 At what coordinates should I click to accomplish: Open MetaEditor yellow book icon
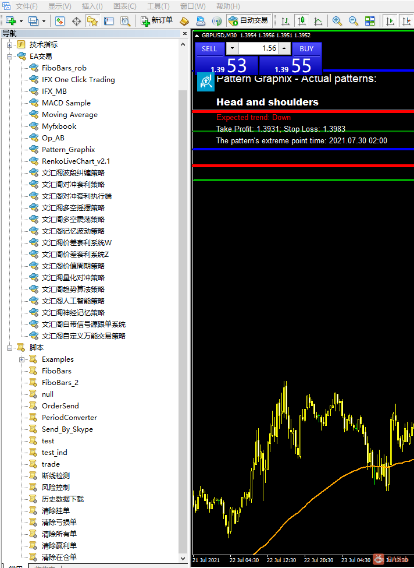[184, 21]
